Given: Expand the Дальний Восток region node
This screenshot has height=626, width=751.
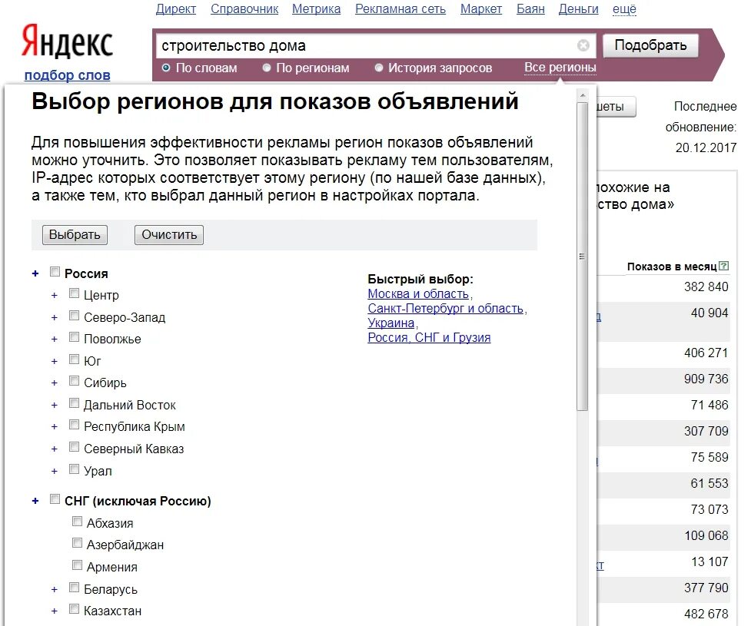Looking at the screenshot, I should pyautogui.click(x=54, y=406).
